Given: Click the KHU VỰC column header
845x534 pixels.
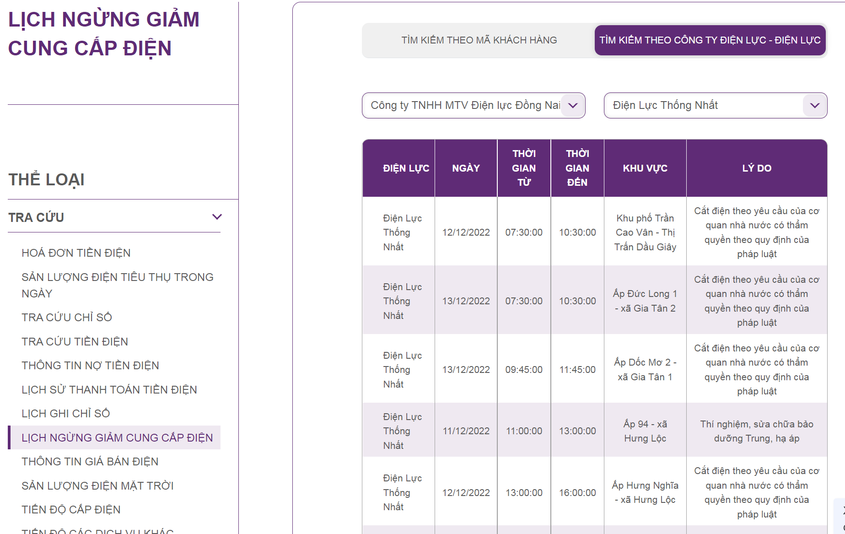Looking at the screenshot, I should point(645,168).
